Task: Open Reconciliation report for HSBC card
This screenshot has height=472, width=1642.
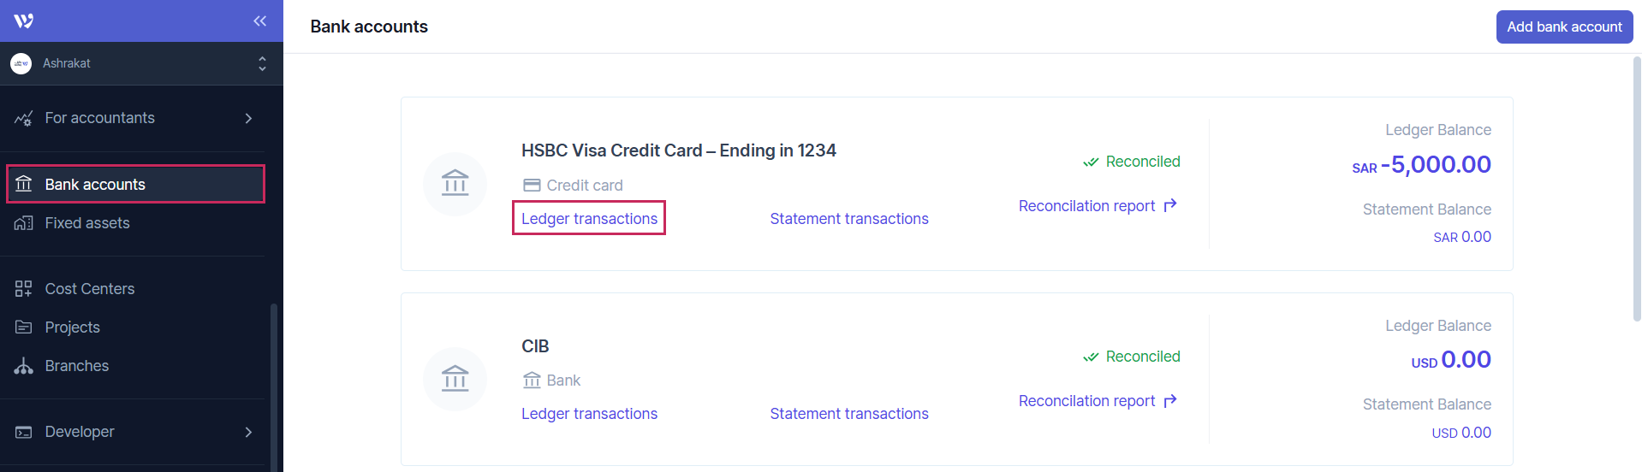Action: [x=1086, y=206]
